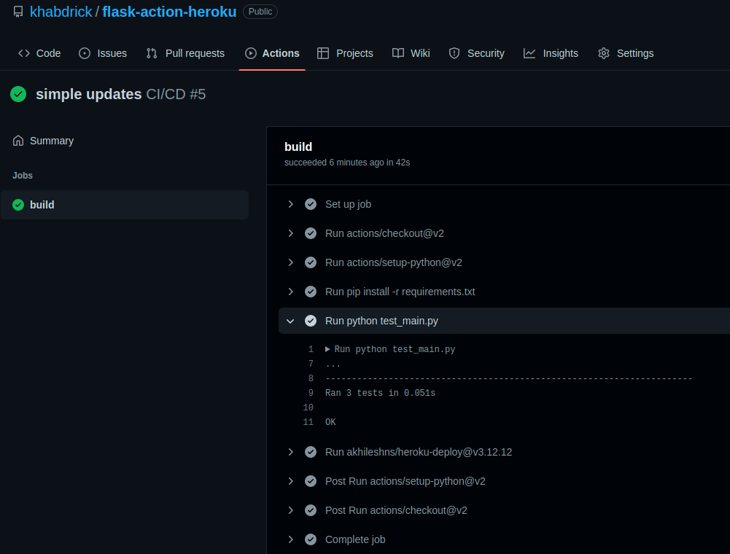730x554 pixels.
Task: Open the flask-action-heroku repository link
Action: [169, 12]
